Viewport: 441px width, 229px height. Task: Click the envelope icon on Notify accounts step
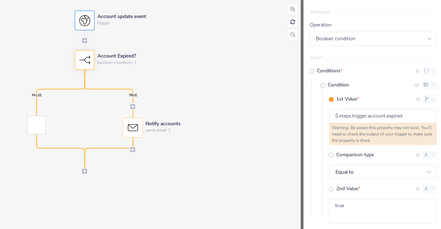click(x=133, y=127)
